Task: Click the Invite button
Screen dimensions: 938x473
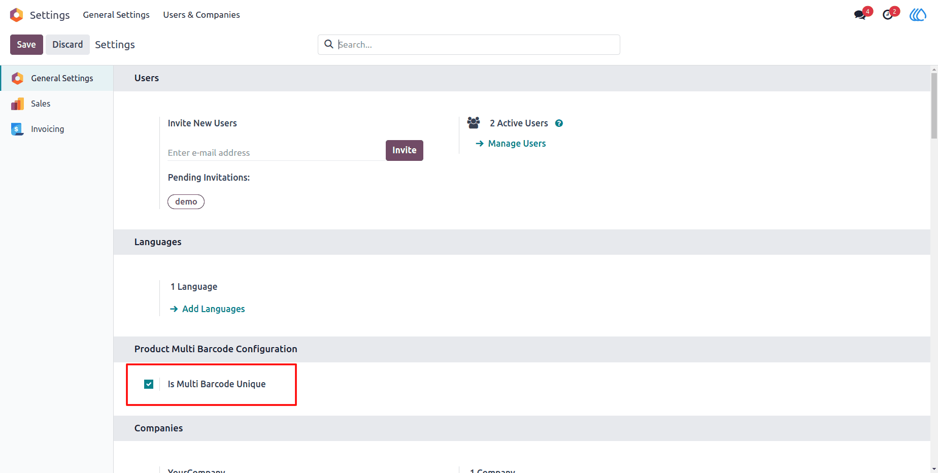Action: tap(405, 150)
